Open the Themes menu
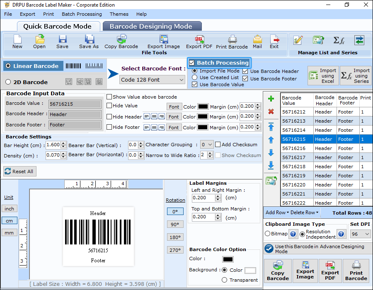Image resolution: width=373 pixels, height=290 pixels. pos(119,14)
